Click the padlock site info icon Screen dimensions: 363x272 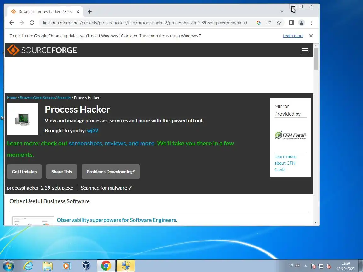click(x=44, y=23)
